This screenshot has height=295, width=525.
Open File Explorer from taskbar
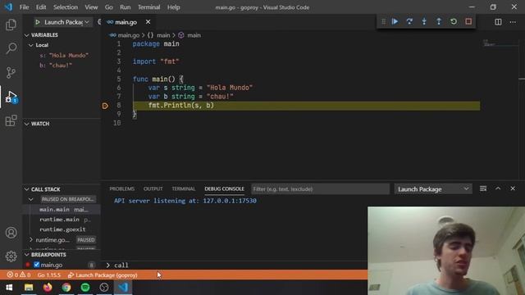coord(29,288)
